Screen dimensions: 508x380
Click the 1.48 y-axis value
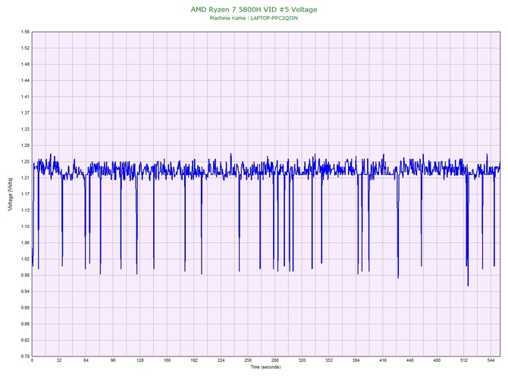25,64
